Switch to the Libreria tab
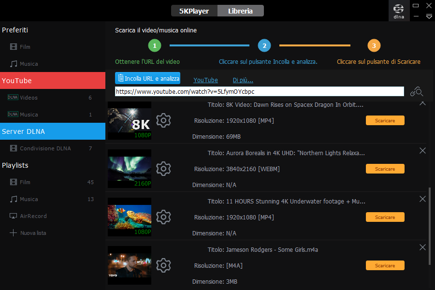Viewport: 435px width, 290px height. [x=241, y=11]
